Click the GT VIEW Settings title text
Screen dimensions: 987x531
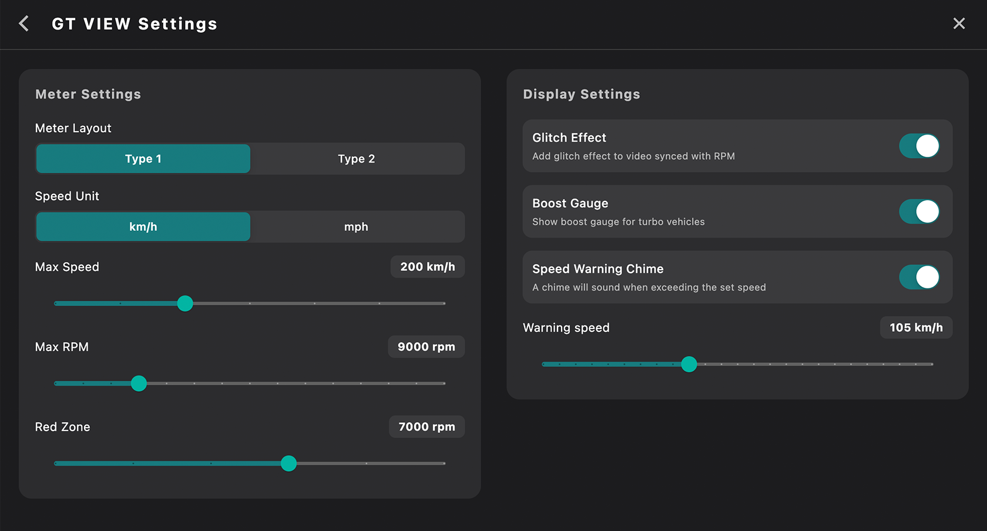click(x=135, y=23)
